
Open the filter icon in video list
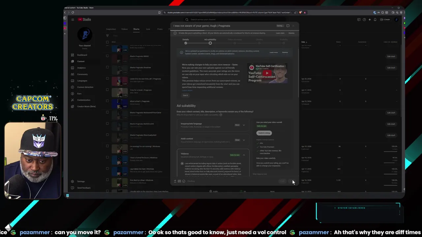pos(107,36)
